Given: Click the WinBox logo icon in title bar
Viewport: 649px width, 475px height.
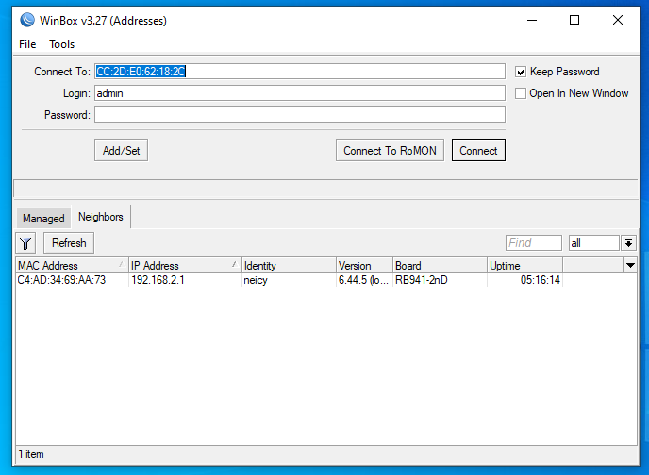Looking at the screenshot, I should coord(27,20).
